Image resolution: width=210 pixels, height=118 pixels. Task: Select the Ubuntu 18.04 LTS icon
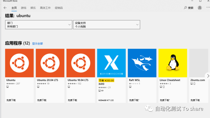tap(81, 63)
